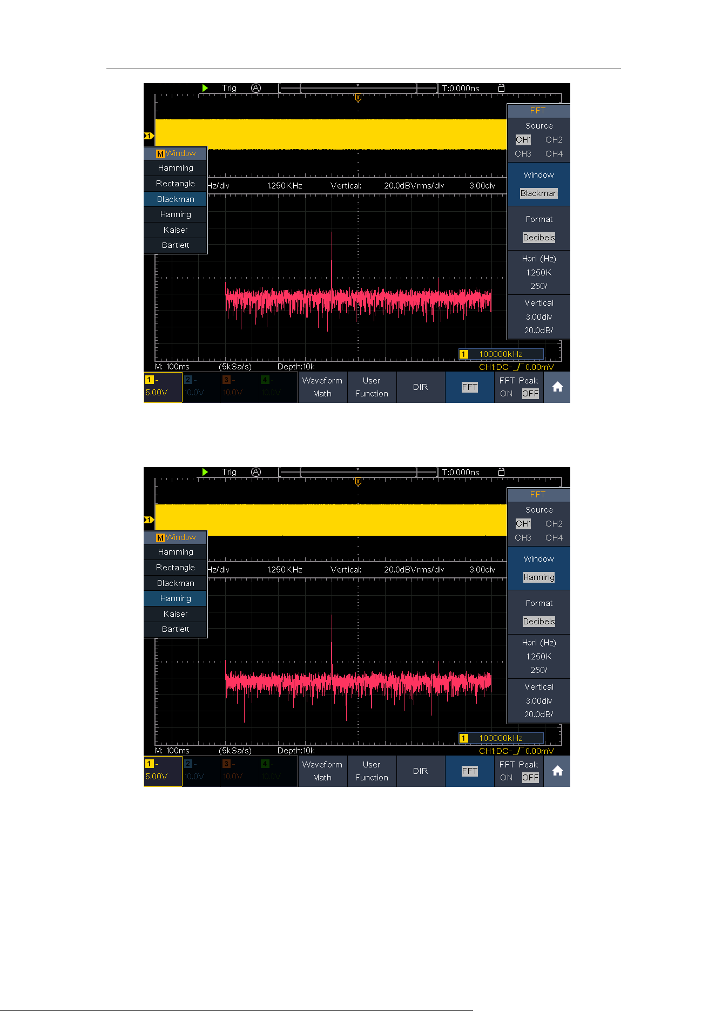Choose CH1 as FFT source, Blackman screen
Image resolution: width=715 pixels, height=1011 pixels.
click(523, 140)
